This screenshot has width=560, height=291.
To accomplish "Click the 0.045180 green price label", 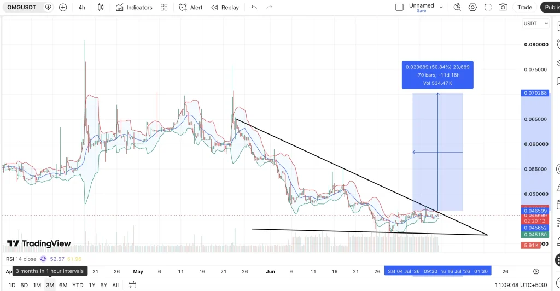I will [x=535, y=235].
